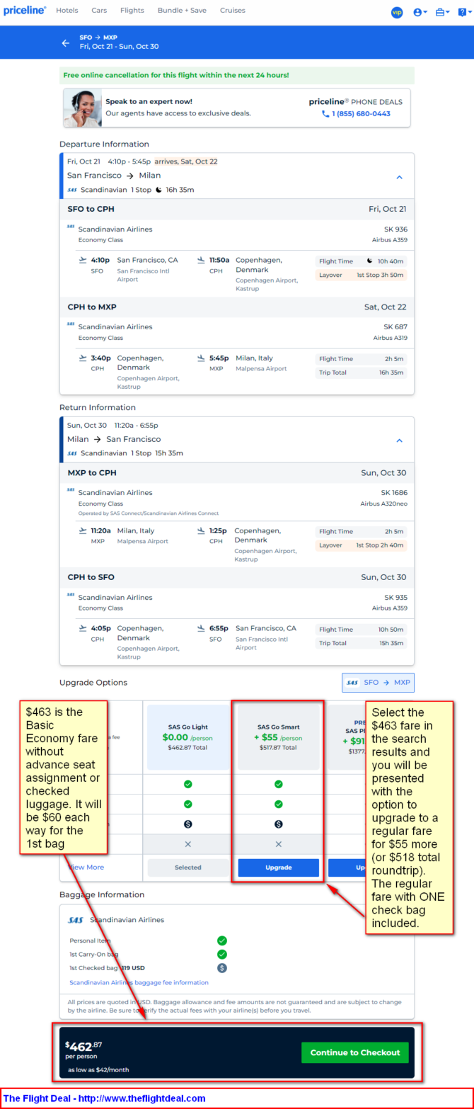The height and width of the screenshot is (1109, 474).
Task: Click the SAS logo beside SK 936 flight
Action: point(71,227)
